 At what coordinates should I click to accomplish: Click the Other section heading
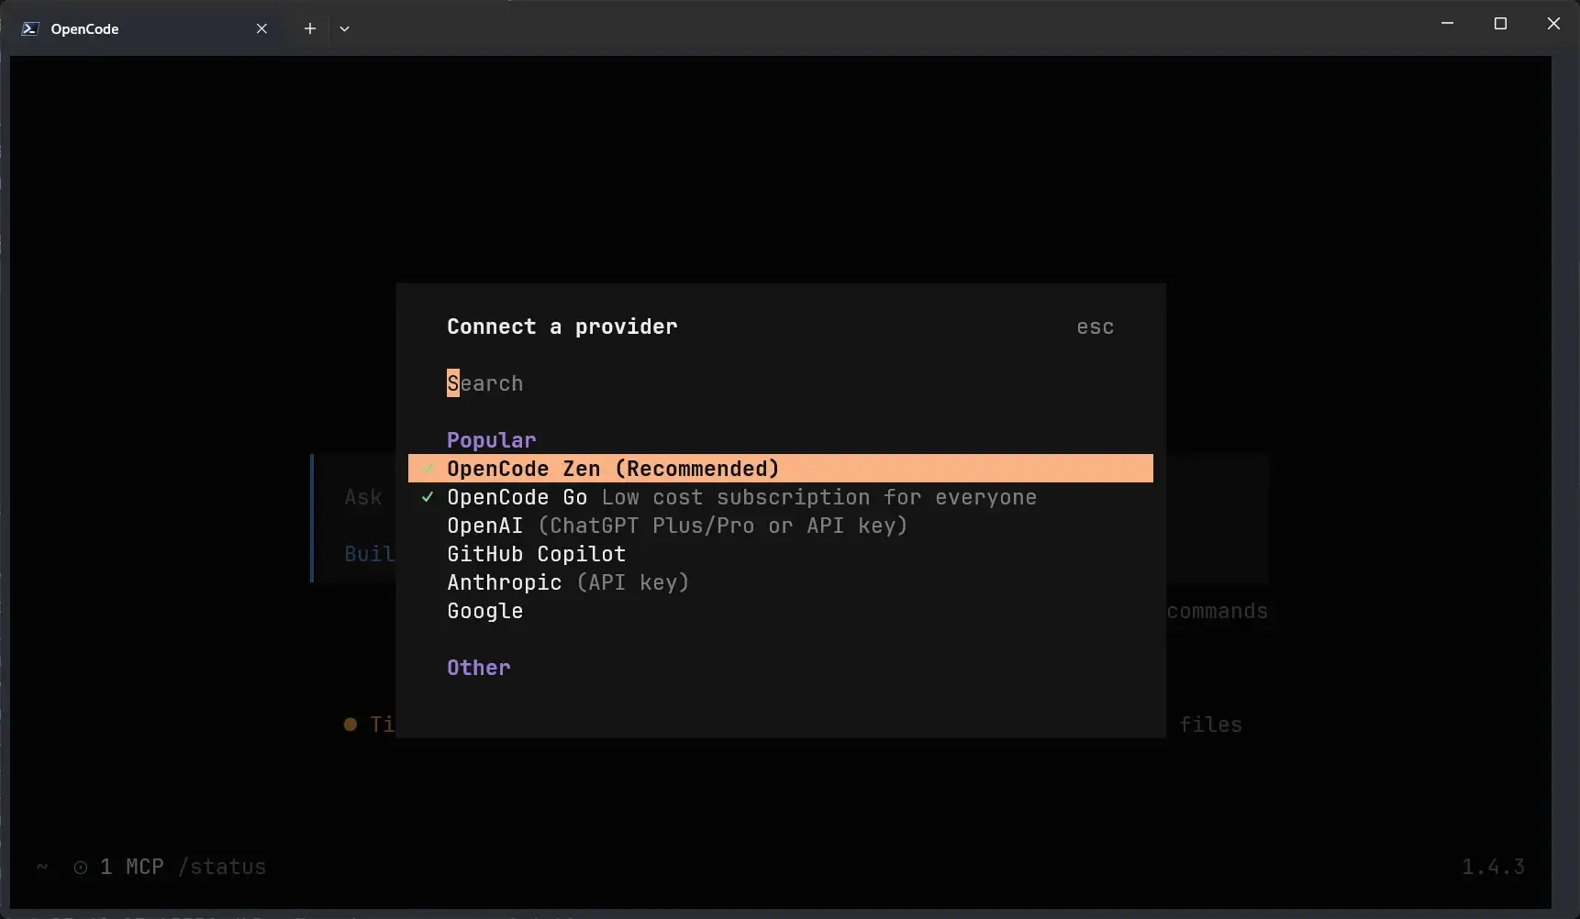coord(479,668)
